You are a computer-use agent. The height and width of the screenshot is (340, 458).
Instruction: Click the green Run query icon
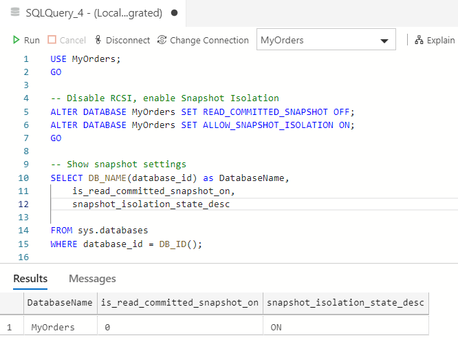point(17,40)
